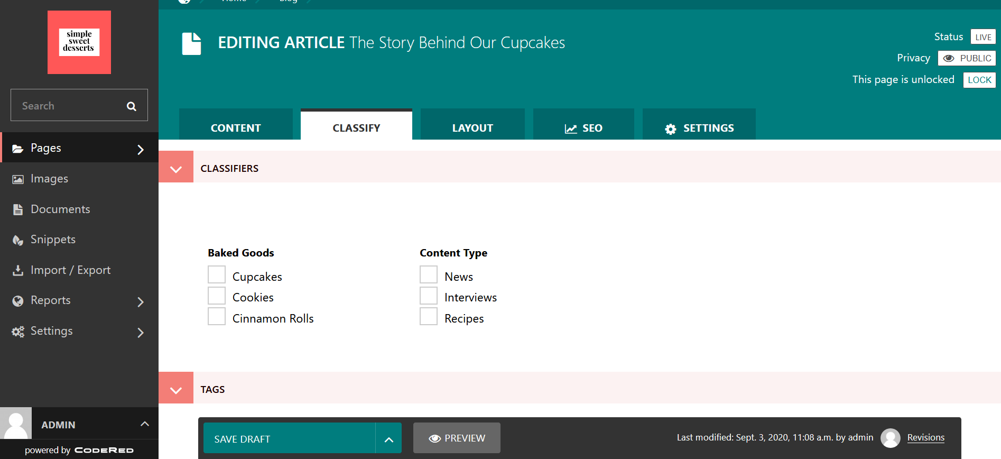Switch to the Content tab
The image size is (1001, 459).
pyautogui.click(x=236, y=128)
